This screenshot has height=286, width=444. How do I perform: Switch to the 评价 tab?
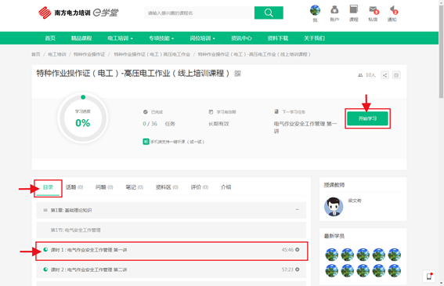click(200, 187)
